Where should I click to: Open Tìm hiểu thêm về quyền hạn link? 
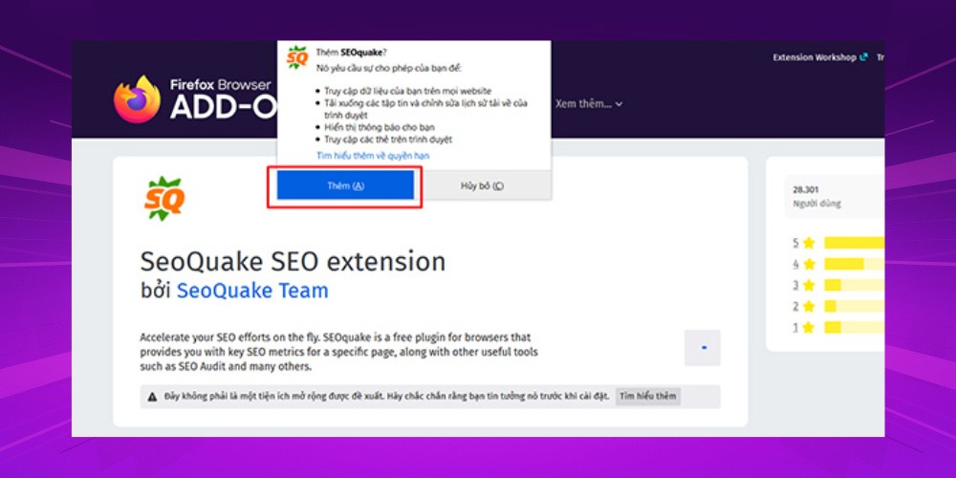[x=373, y=156]
